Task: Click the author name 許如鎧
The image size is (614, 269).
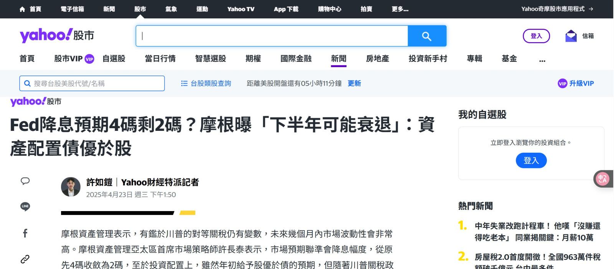Action: tap(99, 182)
